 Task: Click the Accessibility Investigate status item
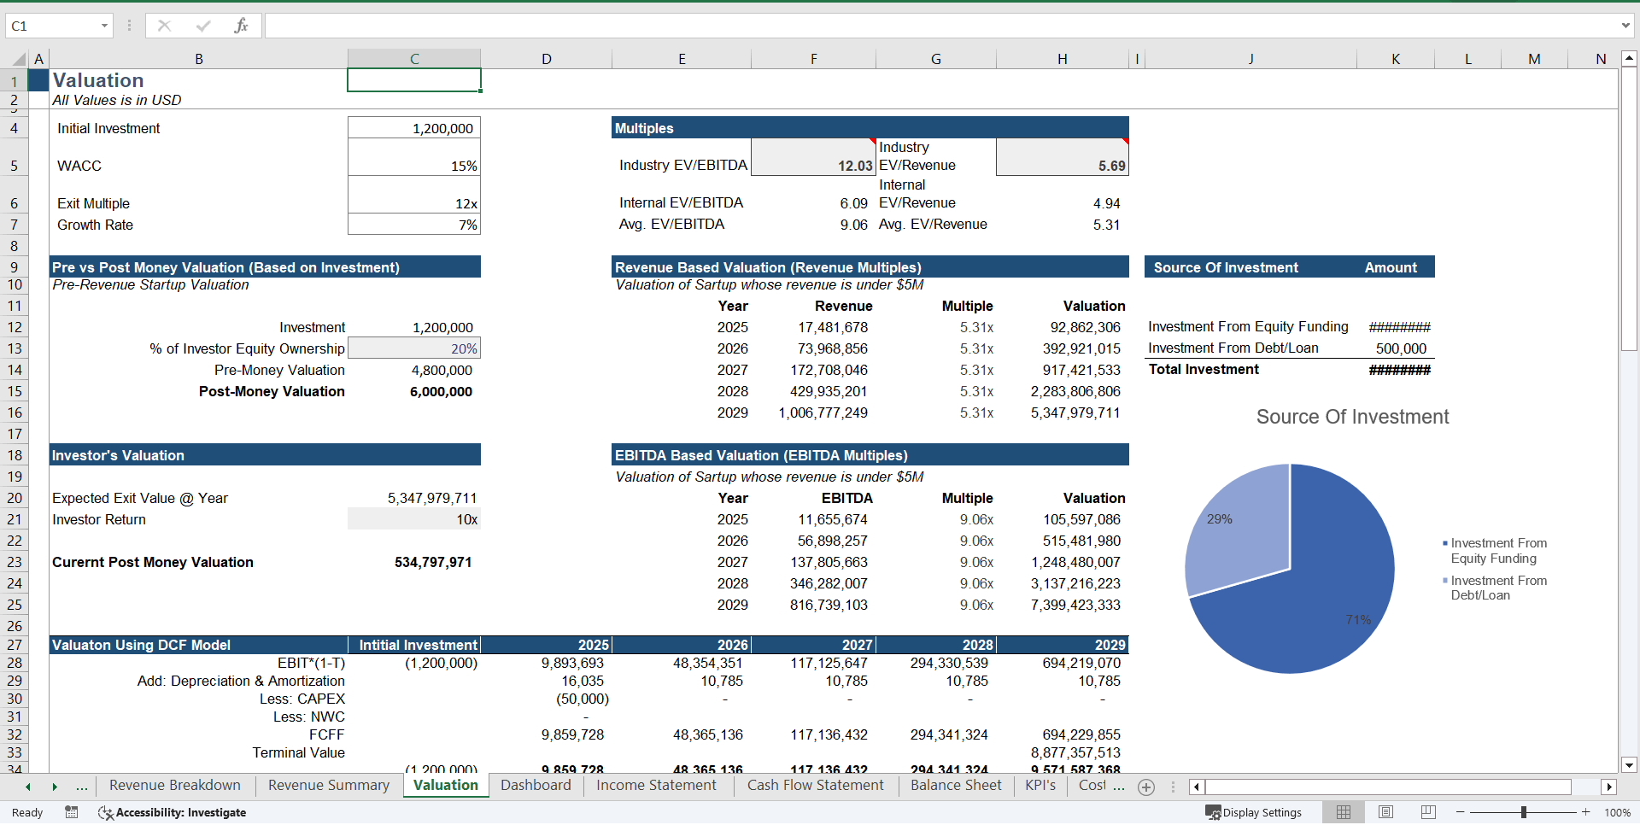point(173,812)
